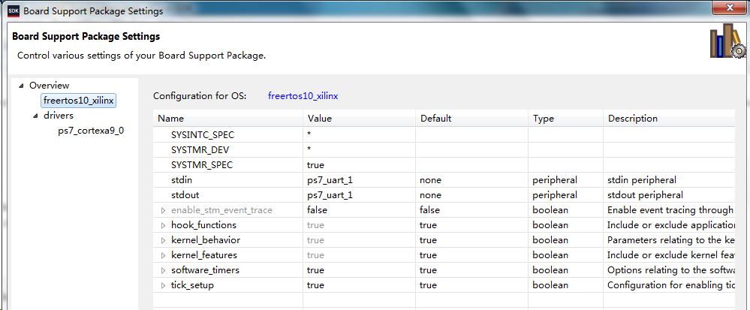This screenshot has width=750, height=310.
Task: Expand the kernel_behavior row
Action: click(163, 240)
